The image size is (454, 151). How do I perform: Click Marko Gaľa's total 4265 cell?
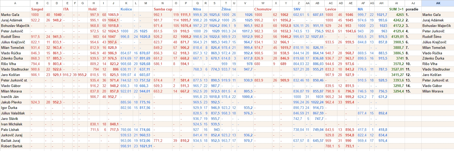[396, 15]
